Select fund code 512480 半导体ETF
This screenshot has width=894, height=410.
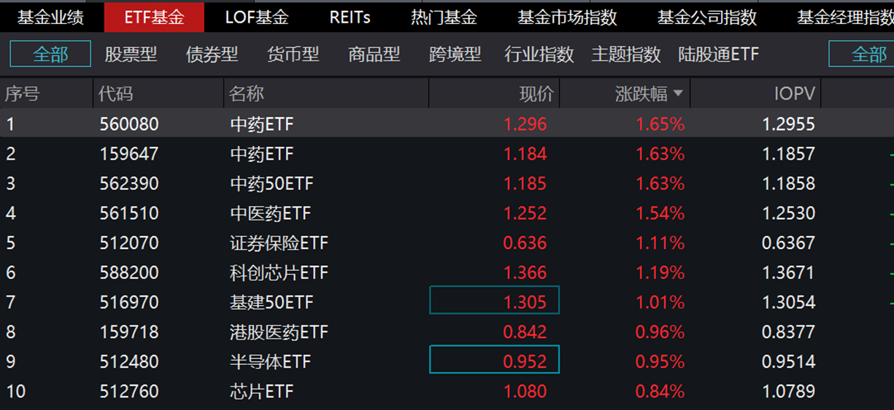(447, 362)
